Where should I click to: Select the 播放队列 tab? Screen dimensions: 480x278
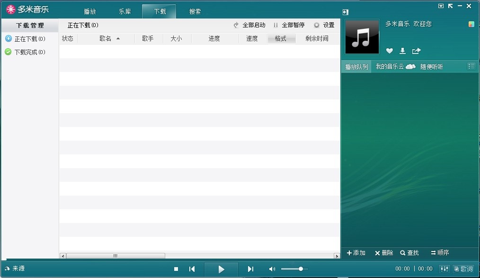[x=356, y=67]
